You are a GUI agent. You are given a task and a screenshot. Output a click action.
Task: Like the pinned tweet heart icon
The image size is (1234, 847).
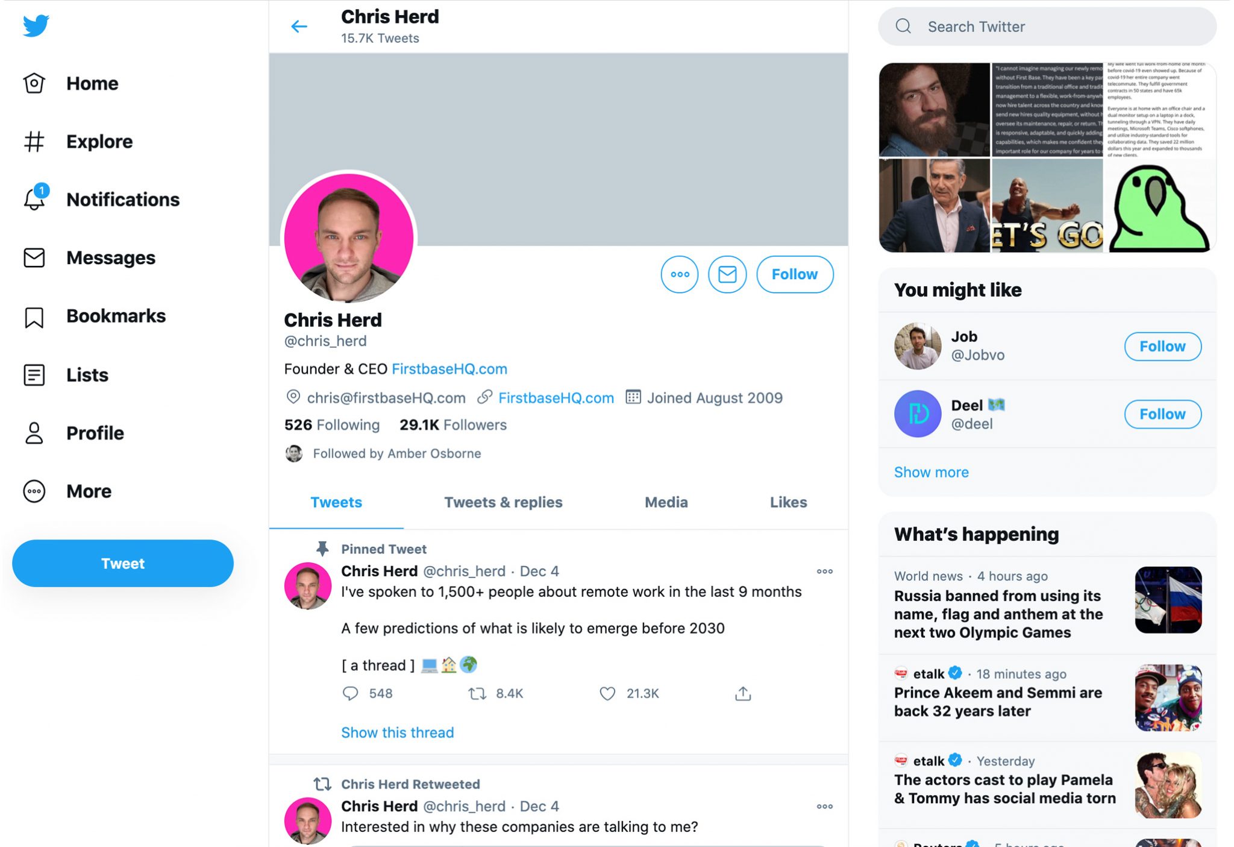[607, 693]
